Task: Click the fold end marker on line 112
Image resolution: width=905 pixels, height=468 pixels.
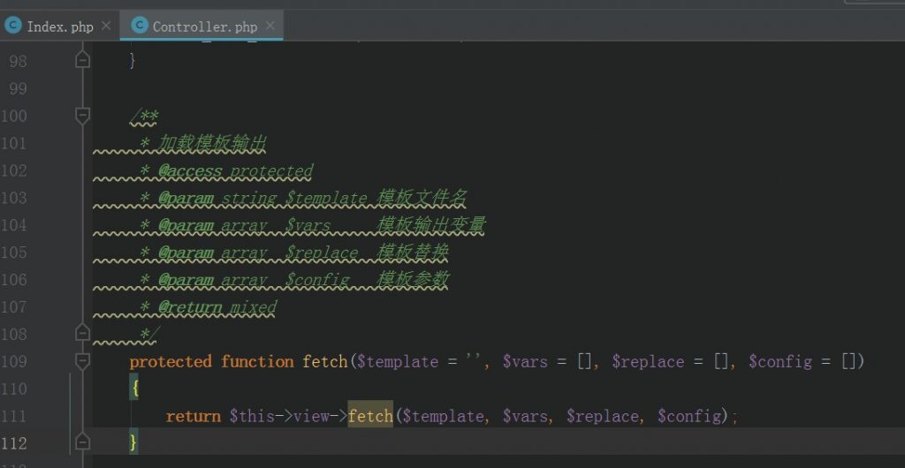Action: (x=82, y=442)
